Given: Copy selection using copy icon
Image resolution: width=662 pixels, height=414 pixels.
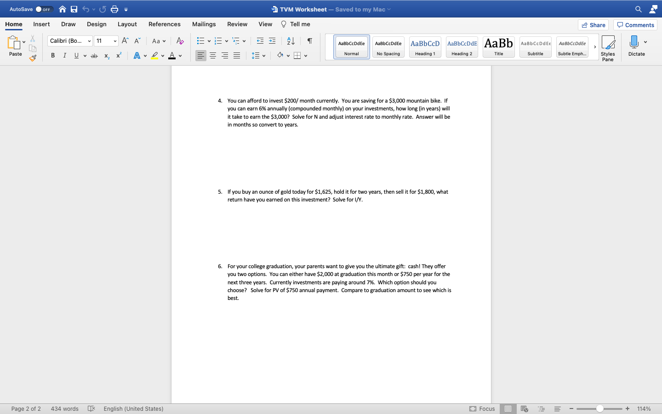Looking at the screenshot, I should pyautogui.click(x=33, y=48).
